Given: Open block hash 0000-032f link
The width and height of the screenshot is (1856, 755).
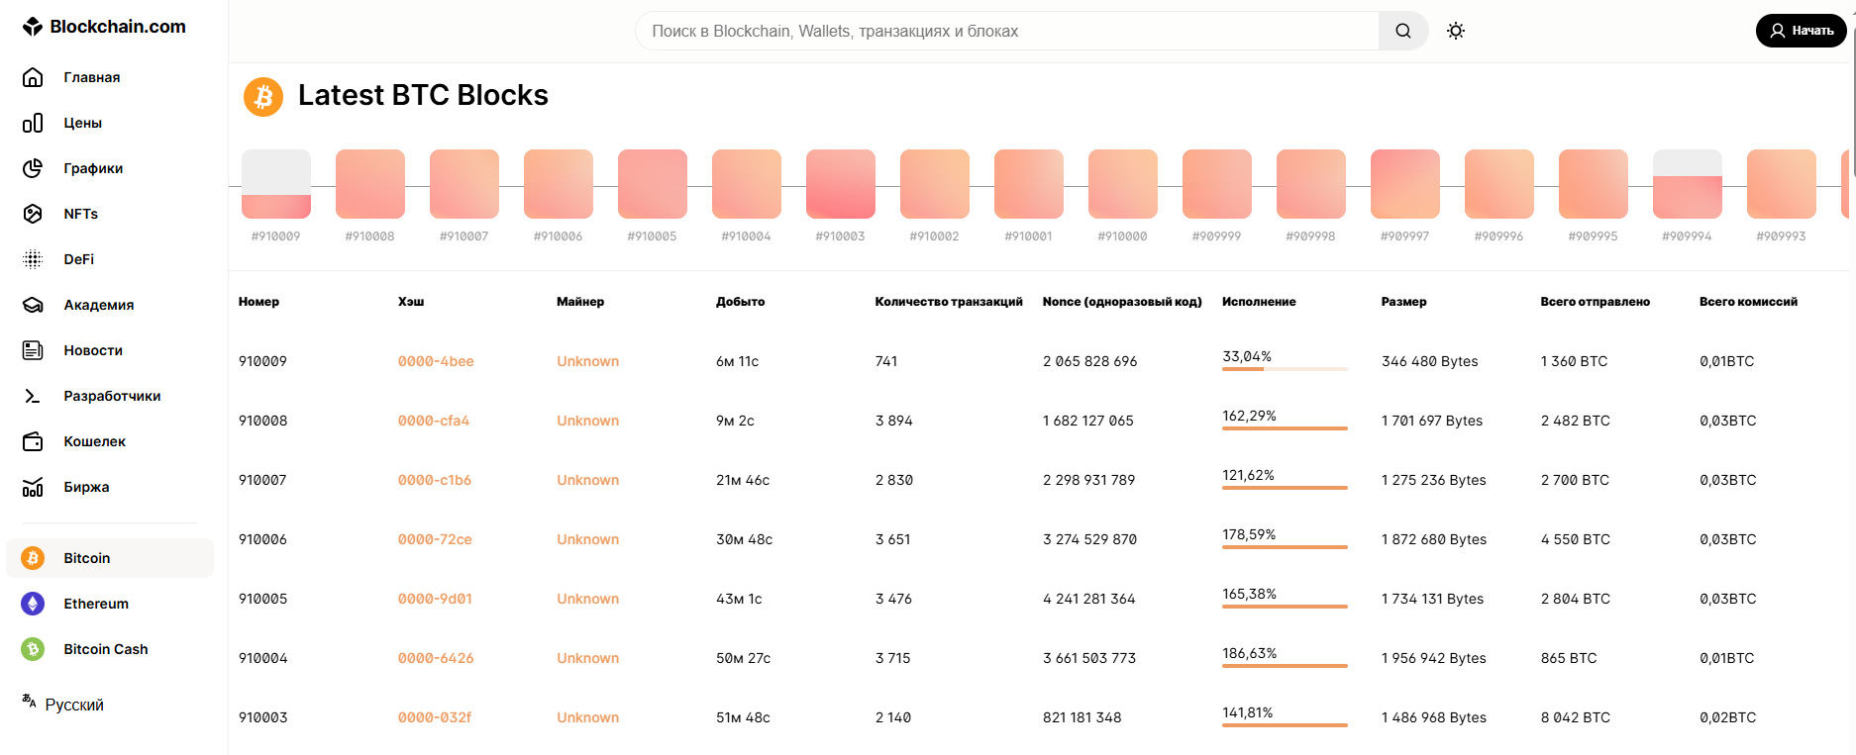Looking at the screenshot, I should [435, 717].
